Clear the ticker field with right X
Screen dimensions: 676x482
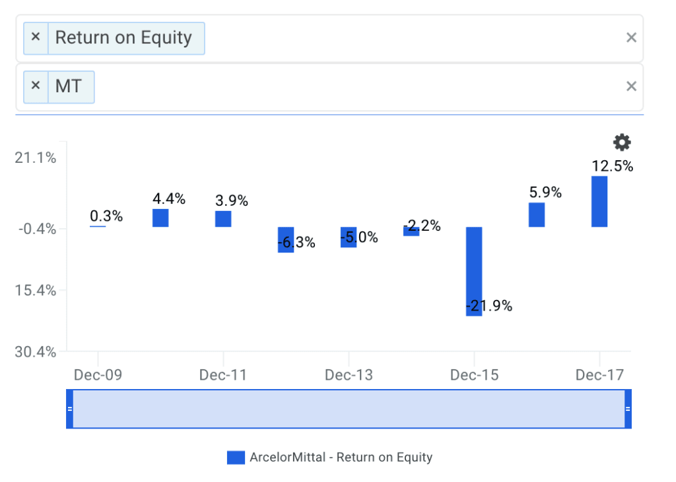[x=631, y=86]
